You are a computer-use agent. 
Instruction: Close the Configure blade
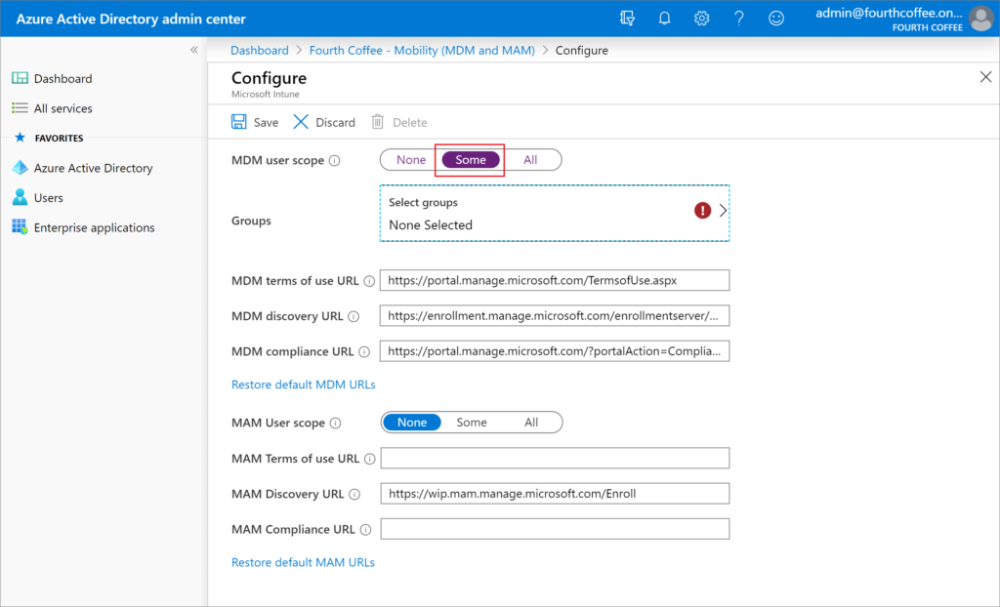tap(985, 77)
